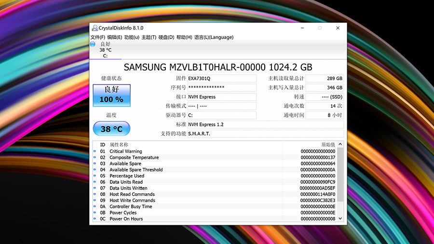The height and width of the screenshot is (244, 434).
Task: Select the Percentage Used row
Action: coord(215,176)
